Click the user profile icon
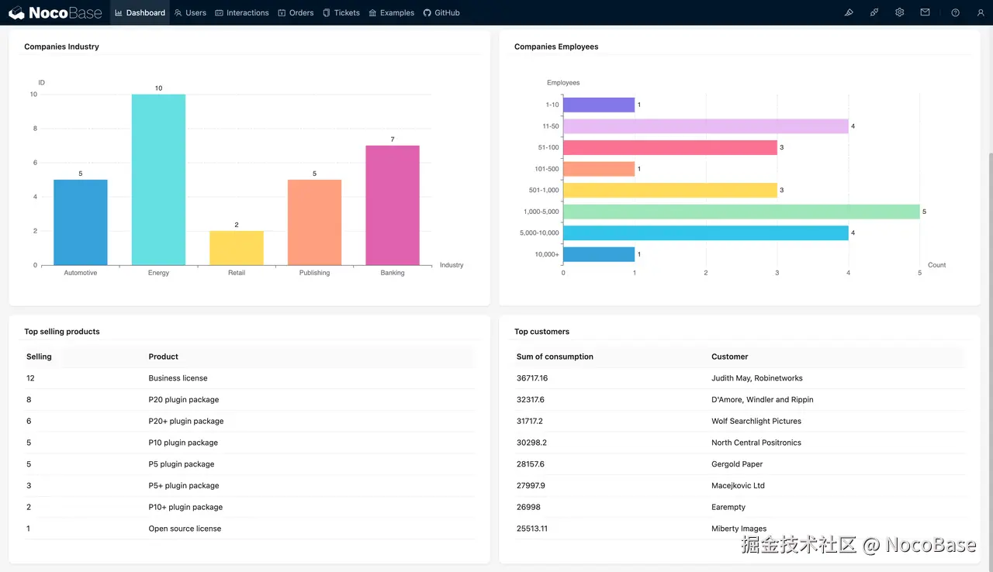Image resolution: width=993 pixels, height=572 pixels. pos(981,12)
